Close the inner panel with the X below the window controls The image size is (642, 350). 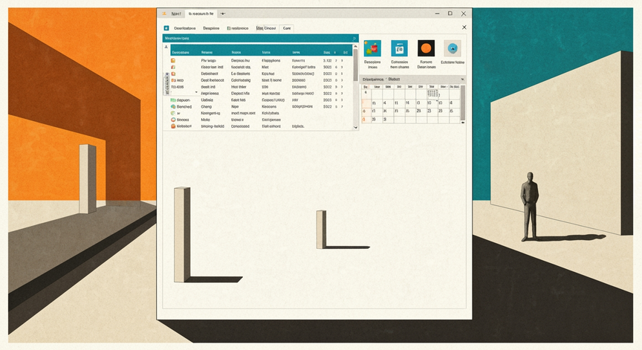tap(464, 27)
